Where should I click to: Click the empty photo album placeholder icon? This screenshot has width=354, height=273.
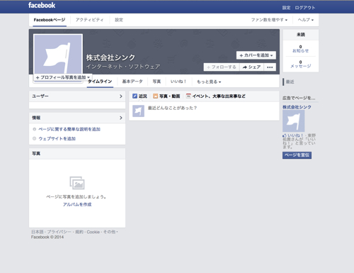(x=77, y=183)
